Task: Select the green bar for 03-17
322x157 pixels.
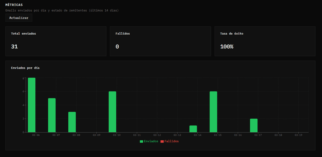Action: click(x=254, y=125)
